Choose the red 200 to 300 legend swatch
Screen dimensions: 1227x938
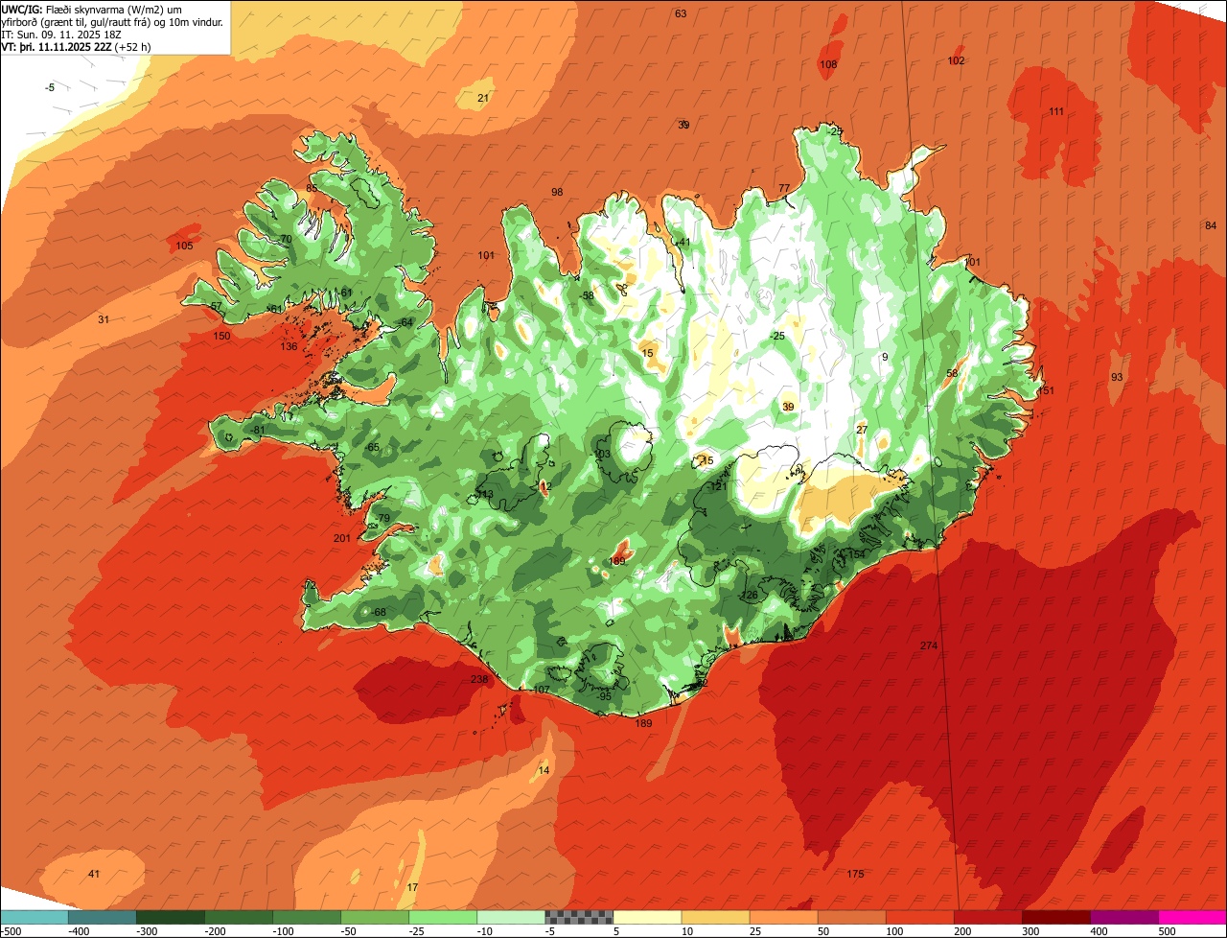tap(987, 916)
